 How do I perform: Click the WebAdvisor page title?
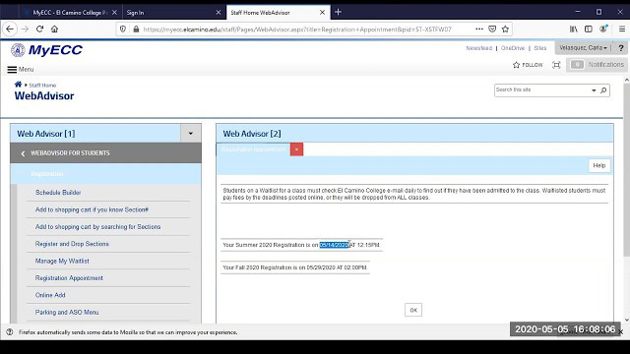[44, 96]
